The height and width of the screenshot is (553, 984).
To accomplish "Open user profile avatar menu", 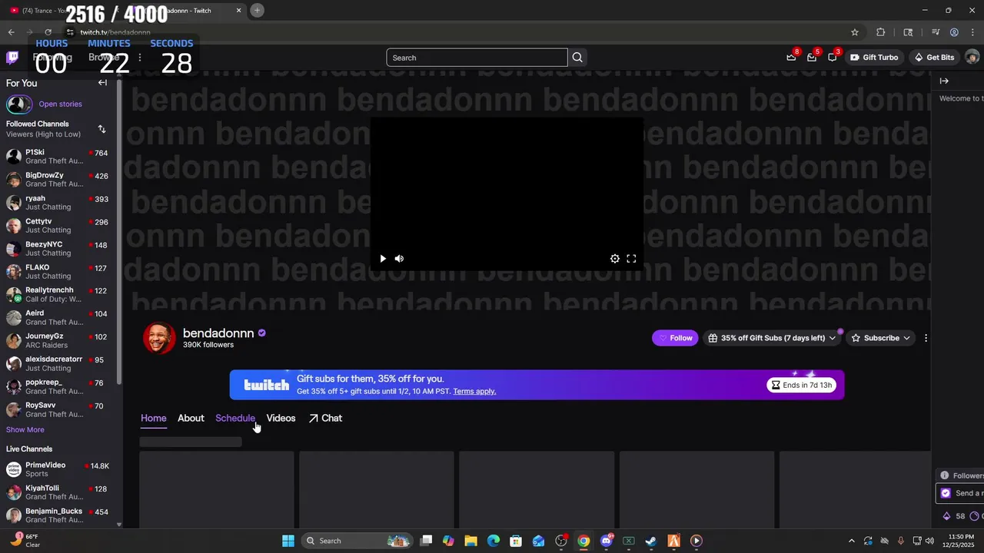I will 972,58.
